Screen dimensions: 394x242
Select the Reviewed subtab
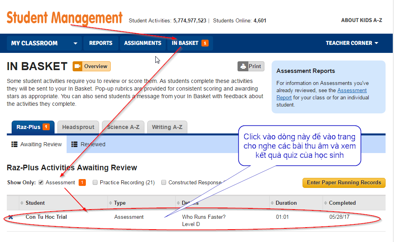coord(88,144)
